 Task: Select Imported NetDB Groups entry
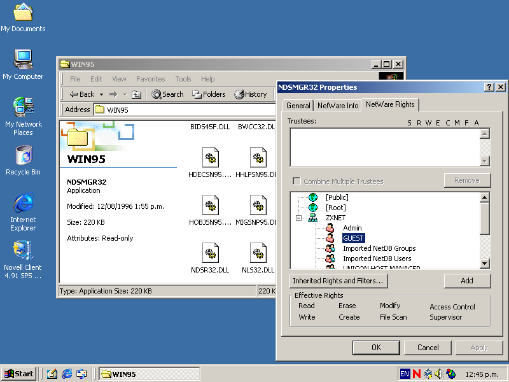coord(379,248)
